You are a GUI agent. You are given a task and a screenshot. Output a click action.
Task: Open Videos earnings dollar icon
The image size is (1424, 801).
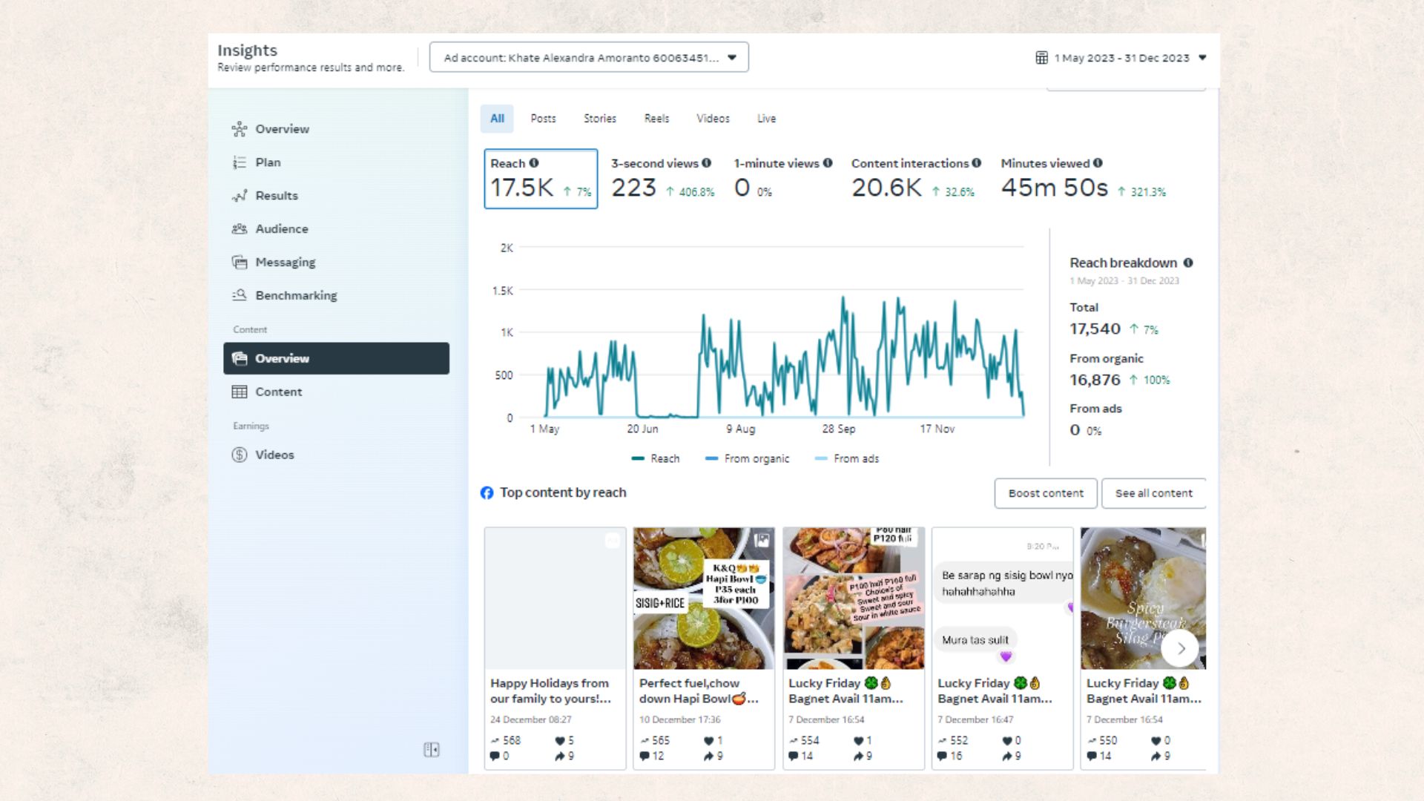(x=239, y=455)
